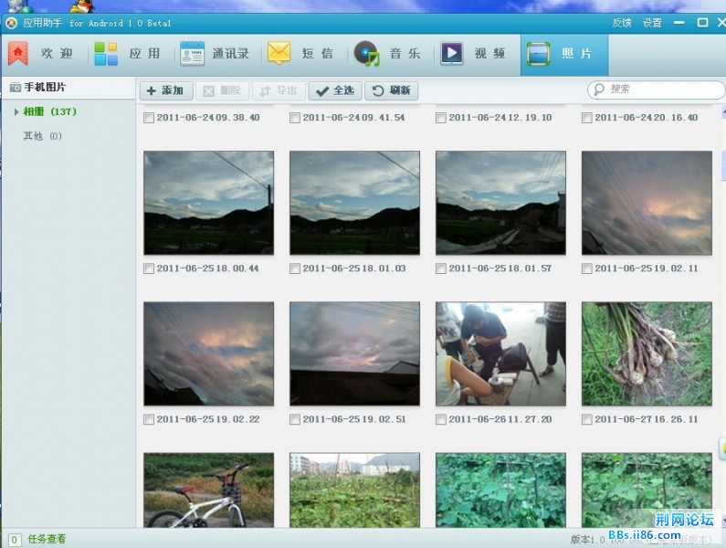Screen dimensions: 726x548
Task: Check the box for photo 2011-06-25 18.00.44
Action: [x=149, y=269]
